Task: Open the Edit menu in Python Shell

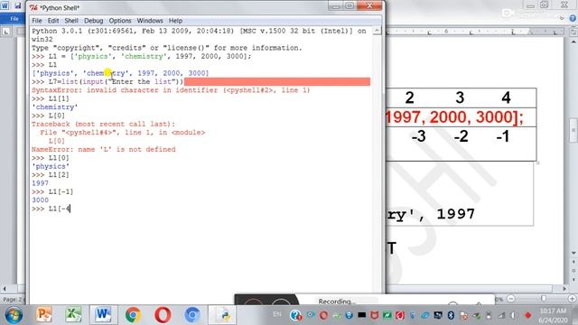Action: (x=53, y=21)
